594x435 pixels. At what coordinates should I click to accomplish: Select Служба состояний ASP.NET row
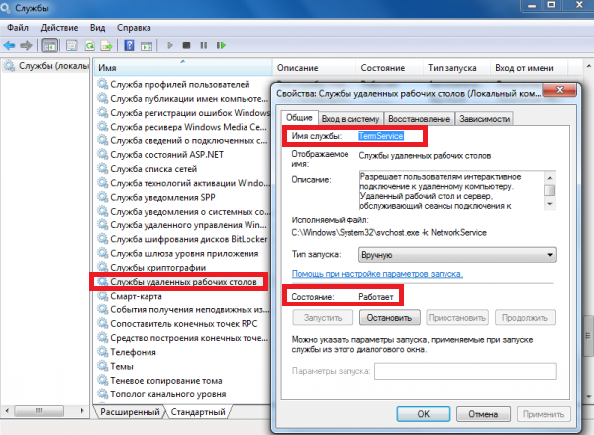coord(182,154)
